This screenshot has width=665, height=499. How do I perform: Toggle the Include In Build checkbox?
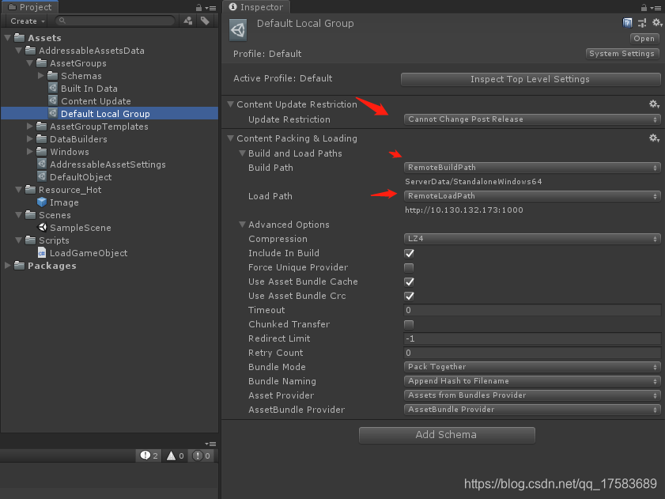tap(409, 253)
